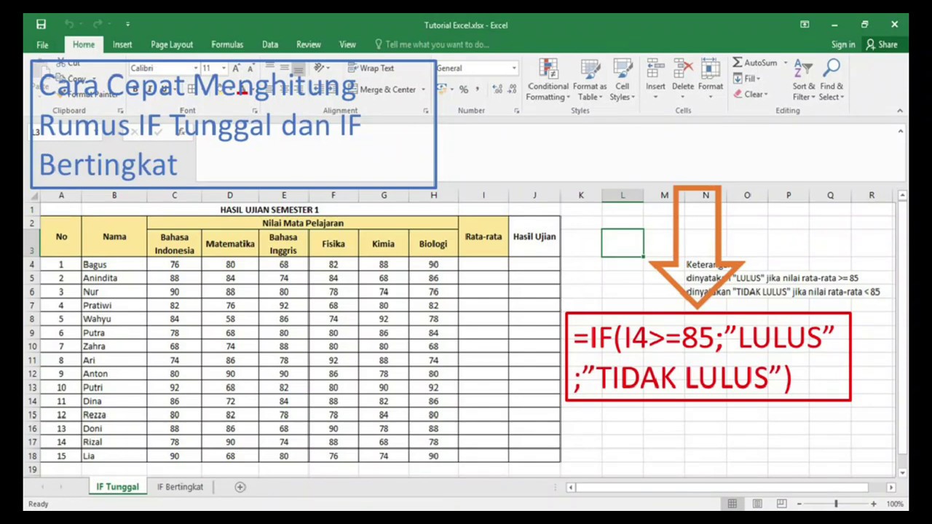Expand the formula bar
Viewport: 932px width, 524px height.
click(901, 132)
